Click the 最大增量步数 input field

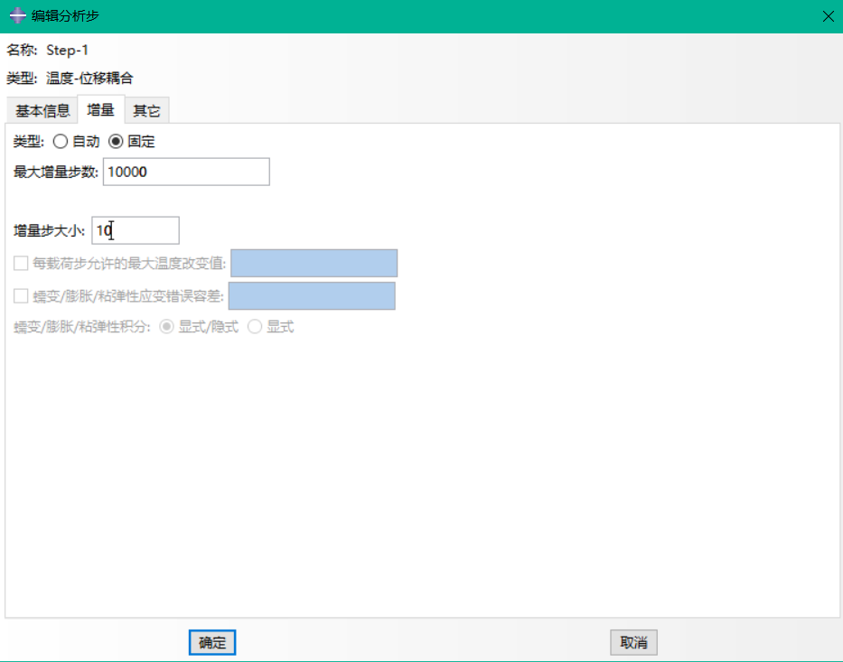point(186,172)
